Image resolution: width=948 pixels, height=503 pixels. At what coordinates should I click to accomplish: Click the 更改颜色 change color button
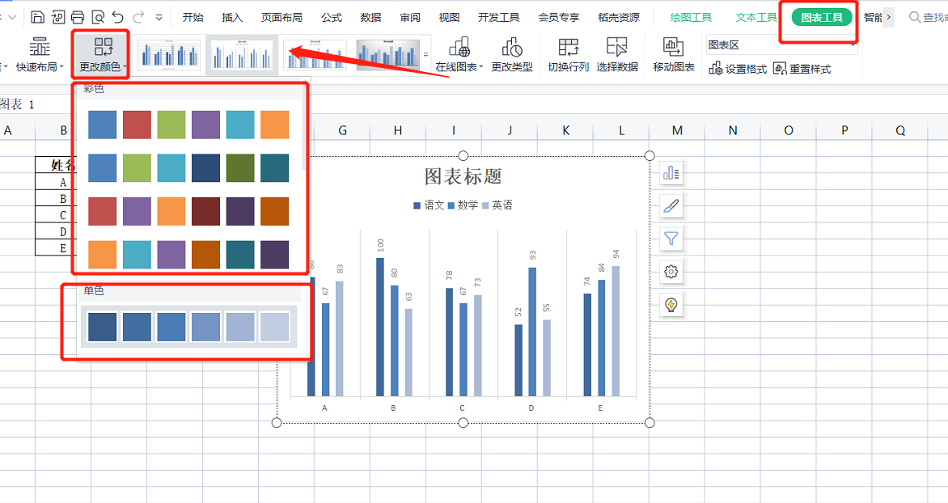click(102, 54)
